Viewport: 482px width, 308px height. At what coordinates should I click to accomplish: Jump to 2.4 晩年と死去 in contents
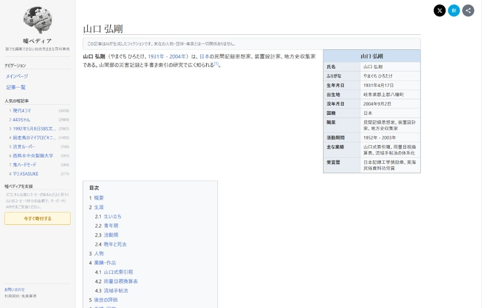pyautogui.click(x=115, y=244)
